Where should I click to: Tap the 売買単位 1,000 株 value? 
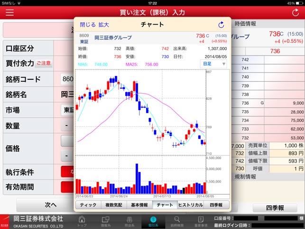294,145
